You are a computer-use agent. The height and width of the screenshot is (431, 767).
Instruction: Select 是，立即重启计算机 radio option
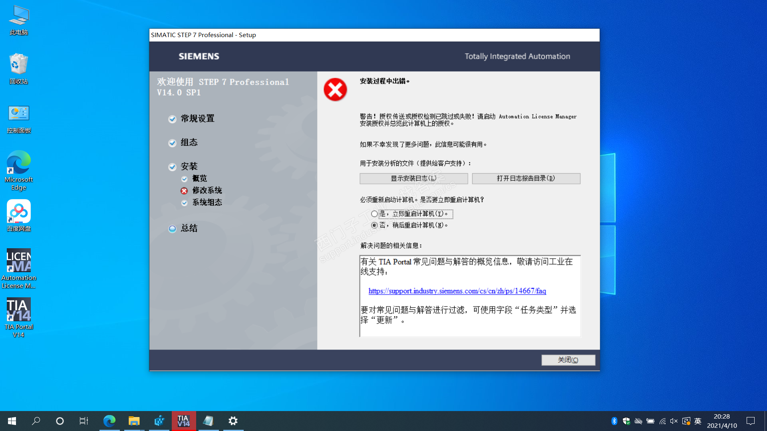coord(374,214)
